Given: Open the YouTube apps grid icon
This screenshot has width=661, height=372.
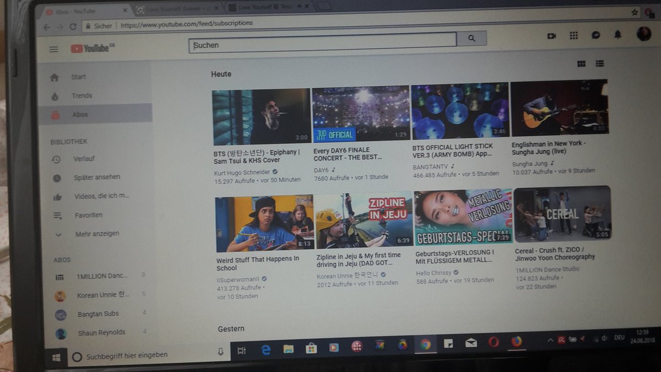Looking at the screenshot, I should [x=573, y=35].
